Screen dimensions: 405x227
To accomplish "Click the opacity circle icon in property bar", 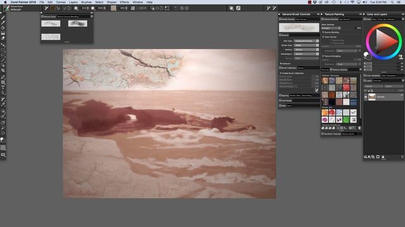I will [x=93, y=8].
